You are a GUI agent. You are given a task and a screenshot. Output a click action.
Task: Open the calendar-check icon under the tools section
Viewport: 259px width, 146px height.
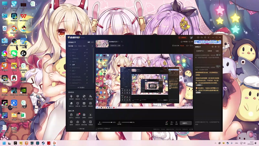click(71, 115)
